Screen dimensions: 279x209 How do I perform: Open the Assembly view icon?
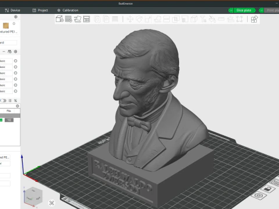[x=254, y=19]
